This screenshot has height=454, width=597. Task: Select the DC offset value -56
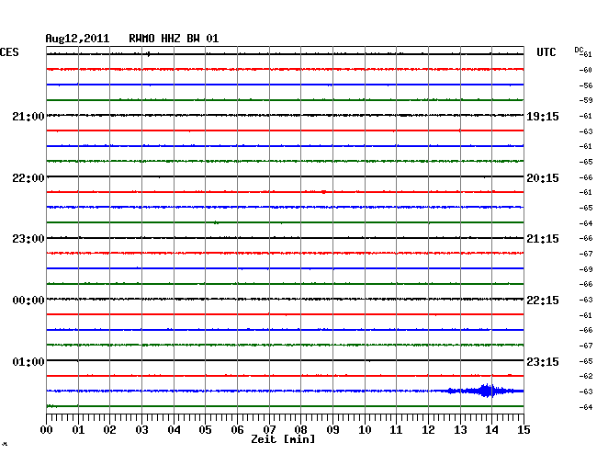586,85
